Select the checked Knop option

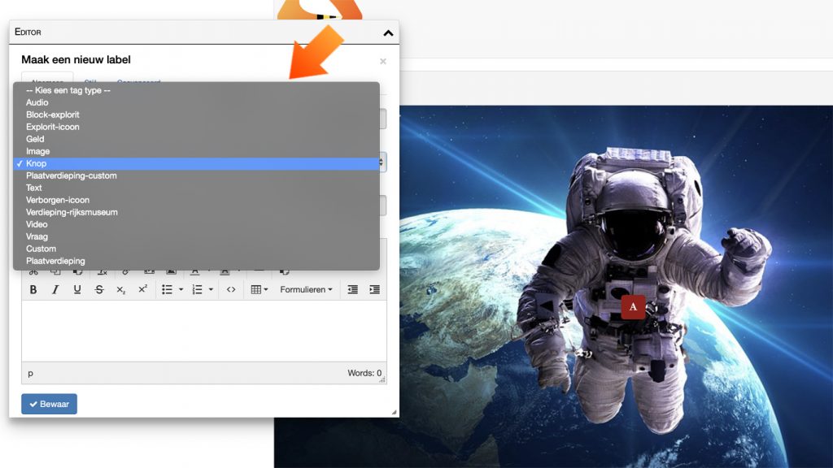pos(197,163)
